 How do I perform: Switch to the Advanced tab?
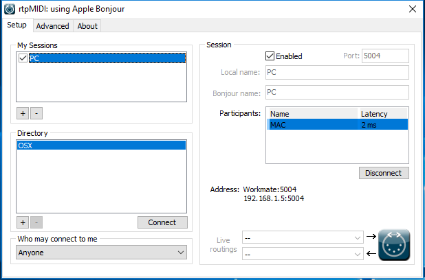(53, 26)
